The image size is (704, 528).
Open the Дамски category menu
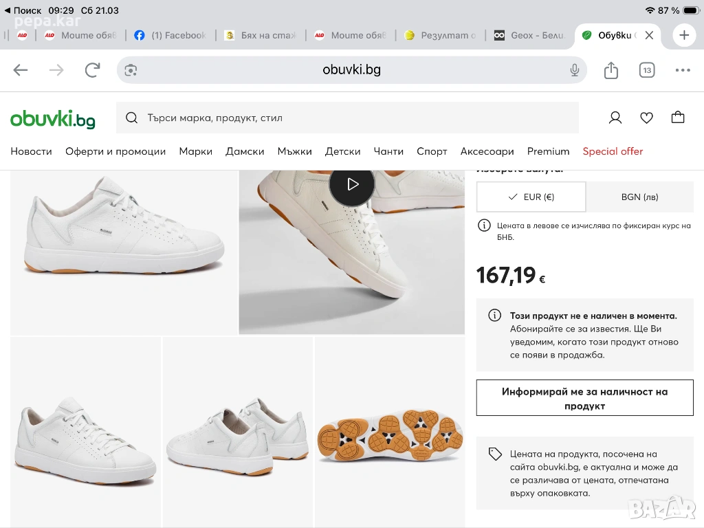coord(245,151)
